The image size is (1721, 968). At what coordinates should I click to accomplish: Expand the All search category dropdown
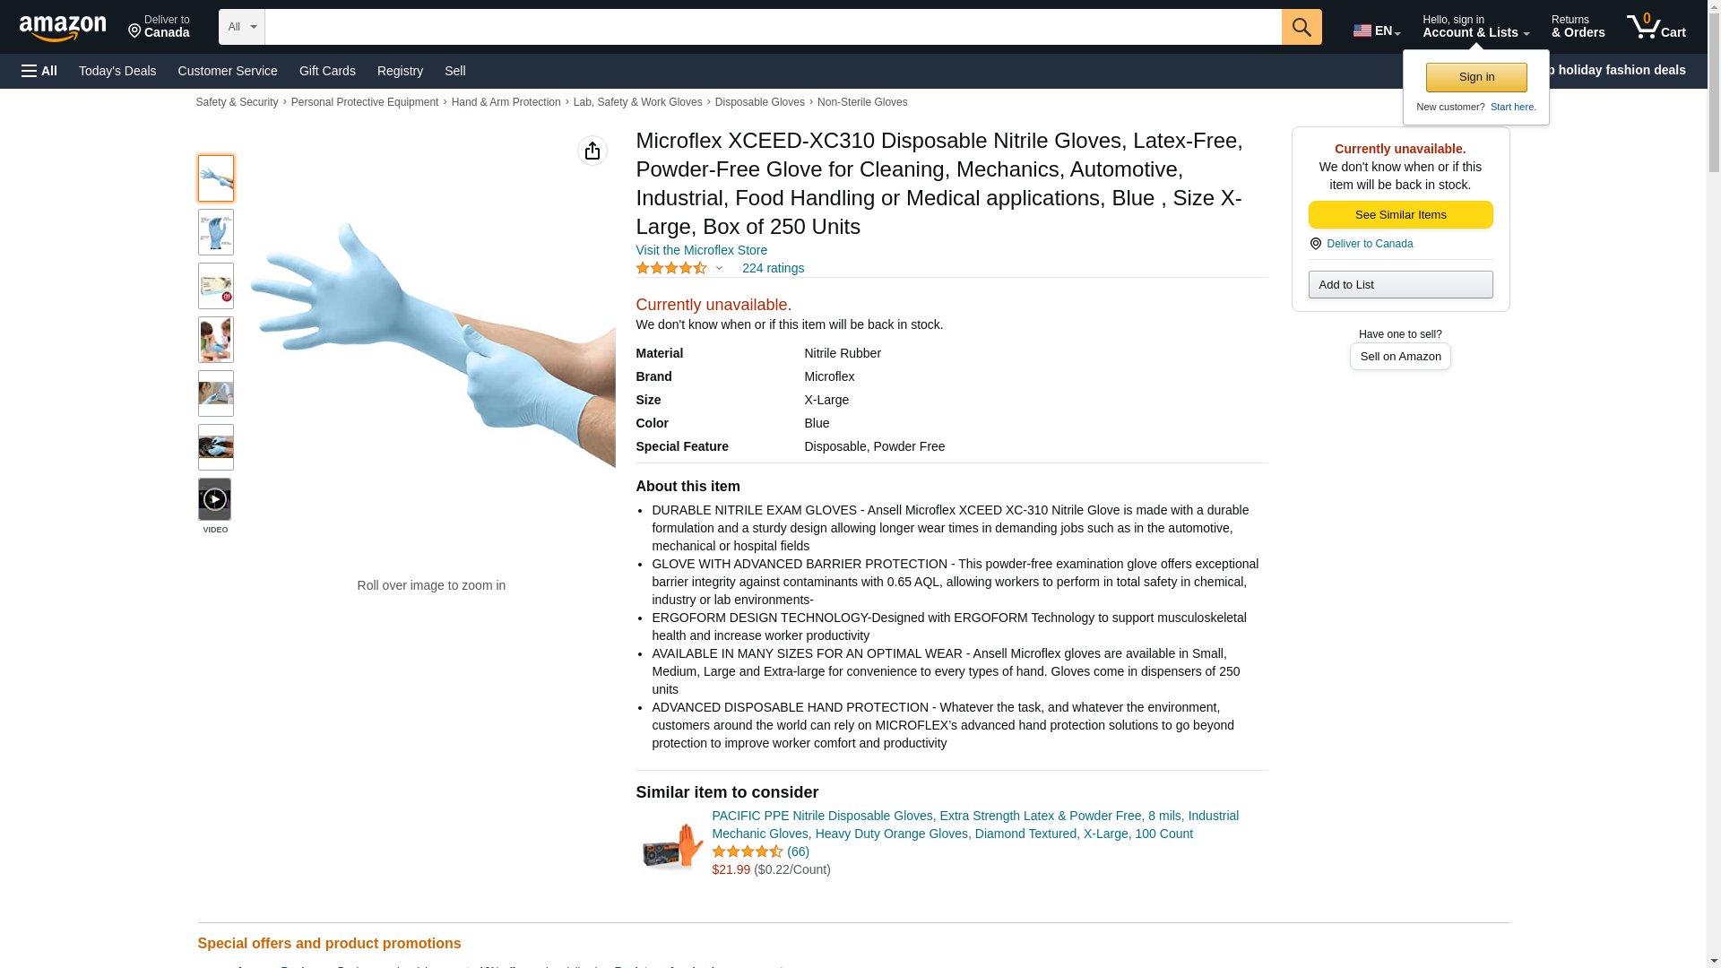tap(241, 27)
